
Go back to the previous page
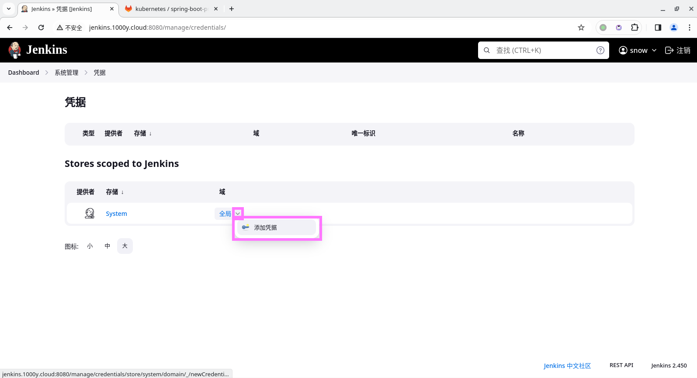(10, 28)
